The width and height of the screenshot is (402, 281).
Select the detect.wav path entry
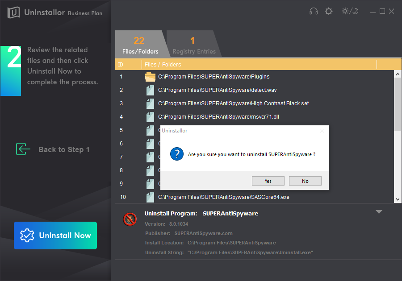pos(218,90)
